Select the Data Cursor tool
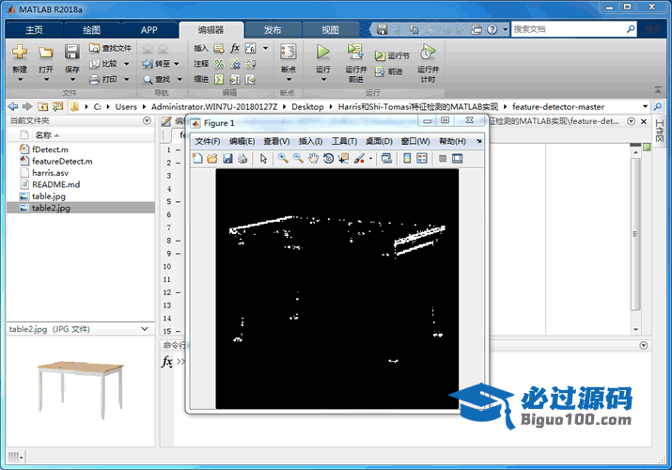The width and height of the screenshot is (672, 470). pos(343,159)
